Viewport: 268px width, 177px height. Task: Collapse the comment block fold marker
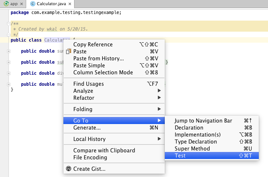pos(8,24)
